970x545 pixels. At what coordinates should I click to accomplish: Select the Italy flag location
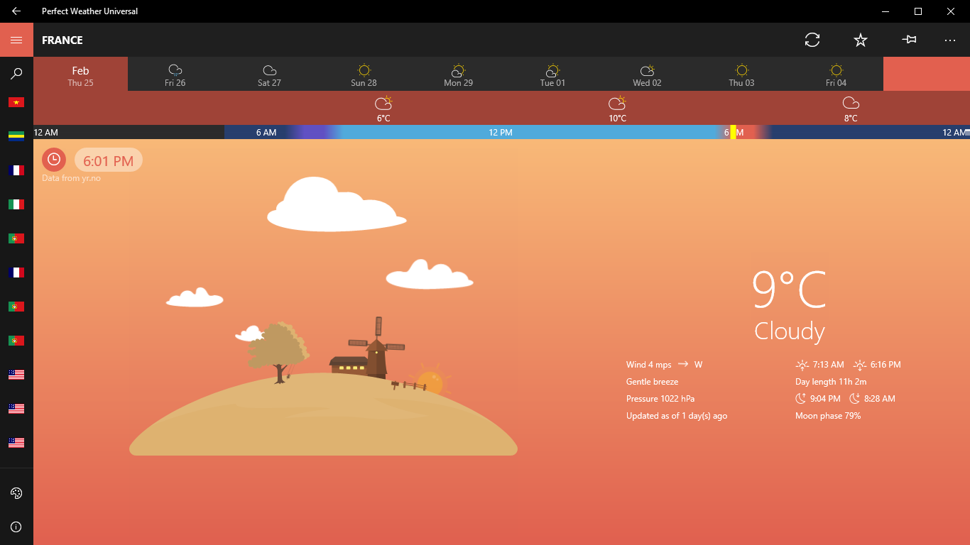16,204
